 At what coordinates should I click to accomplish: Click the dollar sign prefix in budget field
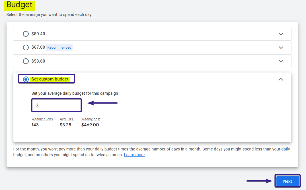click(37, 106)
